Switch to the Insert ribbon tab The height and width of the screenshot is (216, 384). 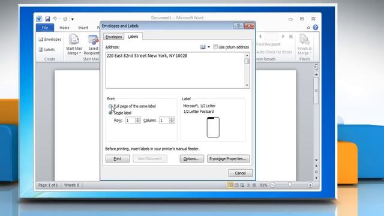[x=83, y=28]
